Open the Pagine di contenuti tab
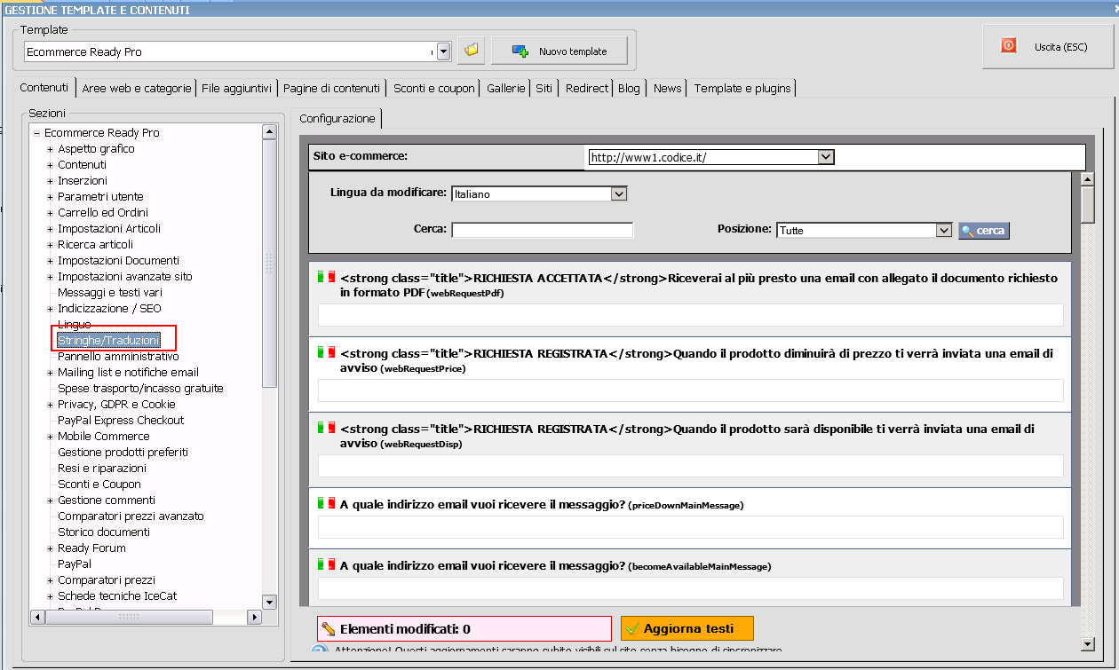Screen dimensions: 1119x670 (331, 88)
